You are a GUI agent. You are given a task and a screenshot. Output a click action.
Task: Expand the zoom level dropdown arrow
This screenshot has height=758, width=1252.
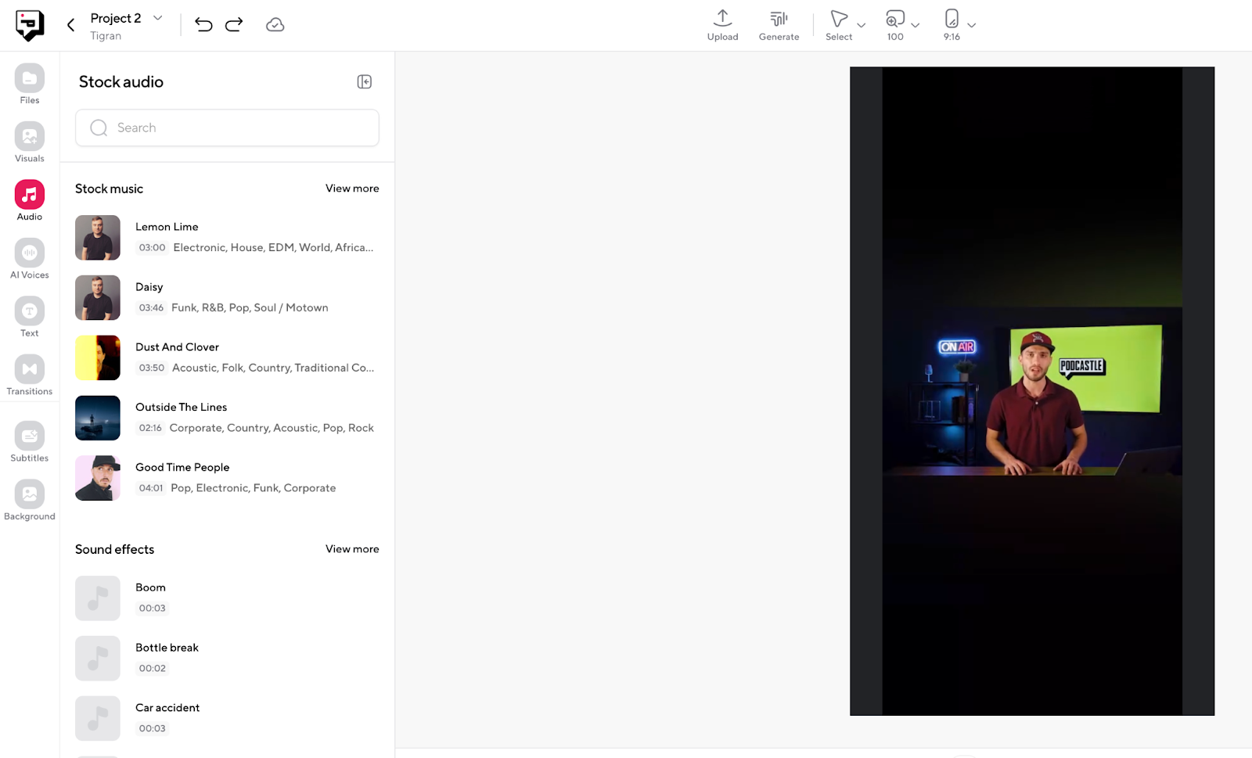(915, 25)
